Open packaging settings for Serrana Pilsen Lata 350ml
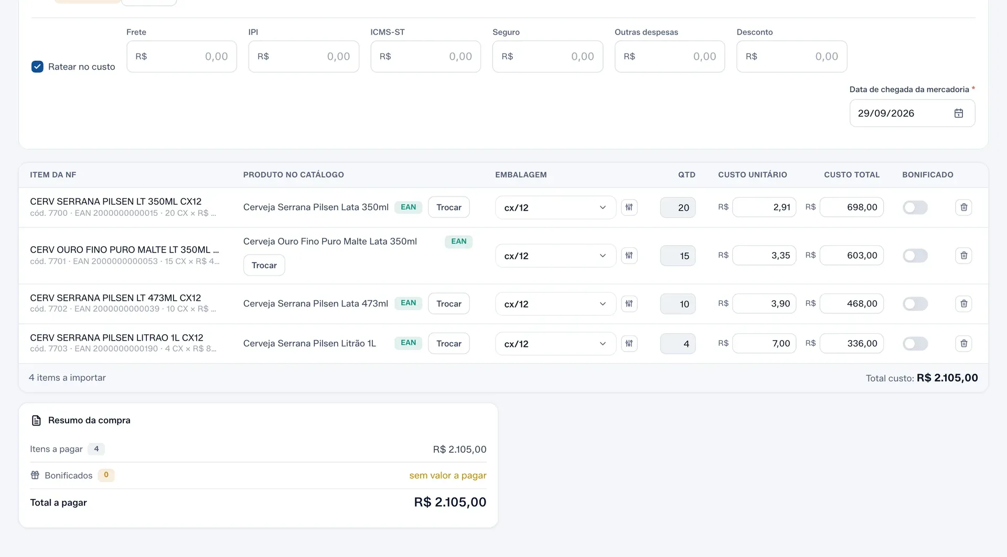The width and height of the screenshot is (1007, 557). [629, 207]
